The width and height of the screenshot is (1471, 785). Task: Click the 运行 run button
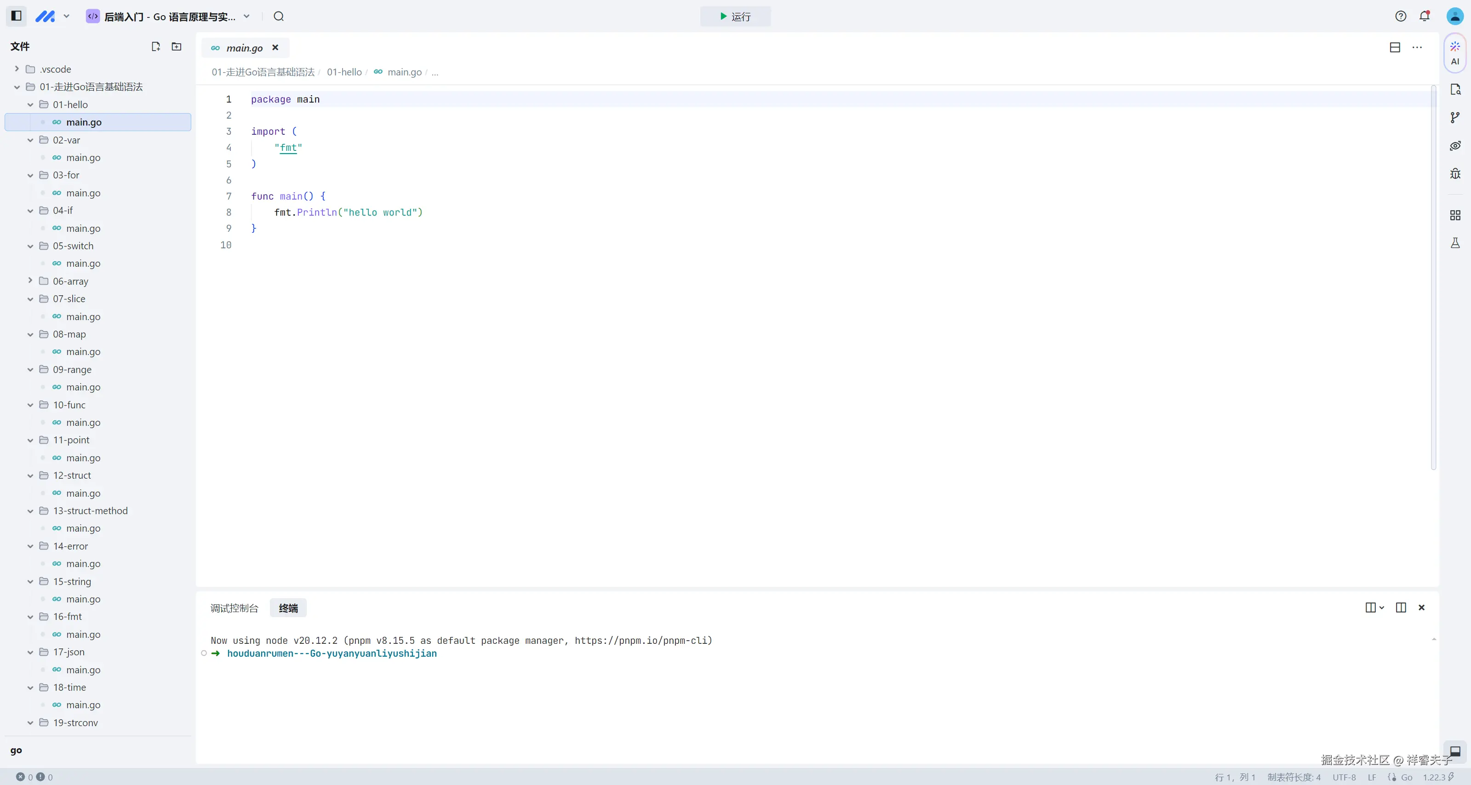pos(735,17)
